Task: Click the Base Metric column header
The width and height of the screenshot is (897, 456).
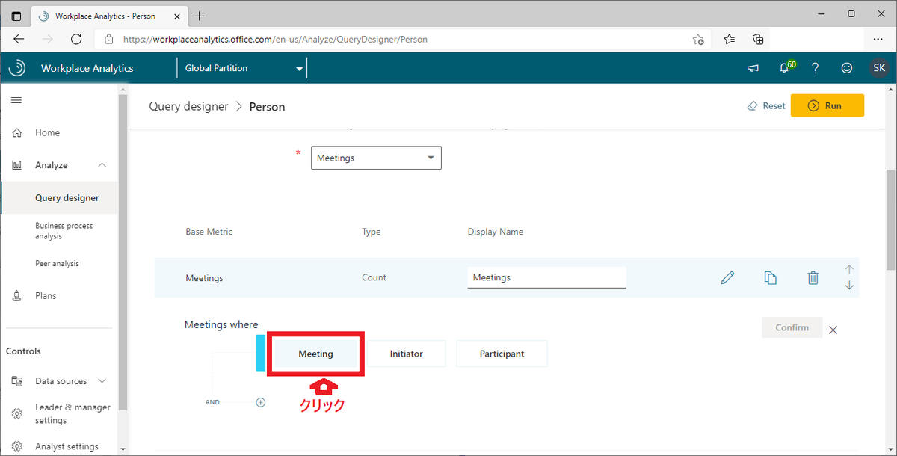Action: point(209,232)
